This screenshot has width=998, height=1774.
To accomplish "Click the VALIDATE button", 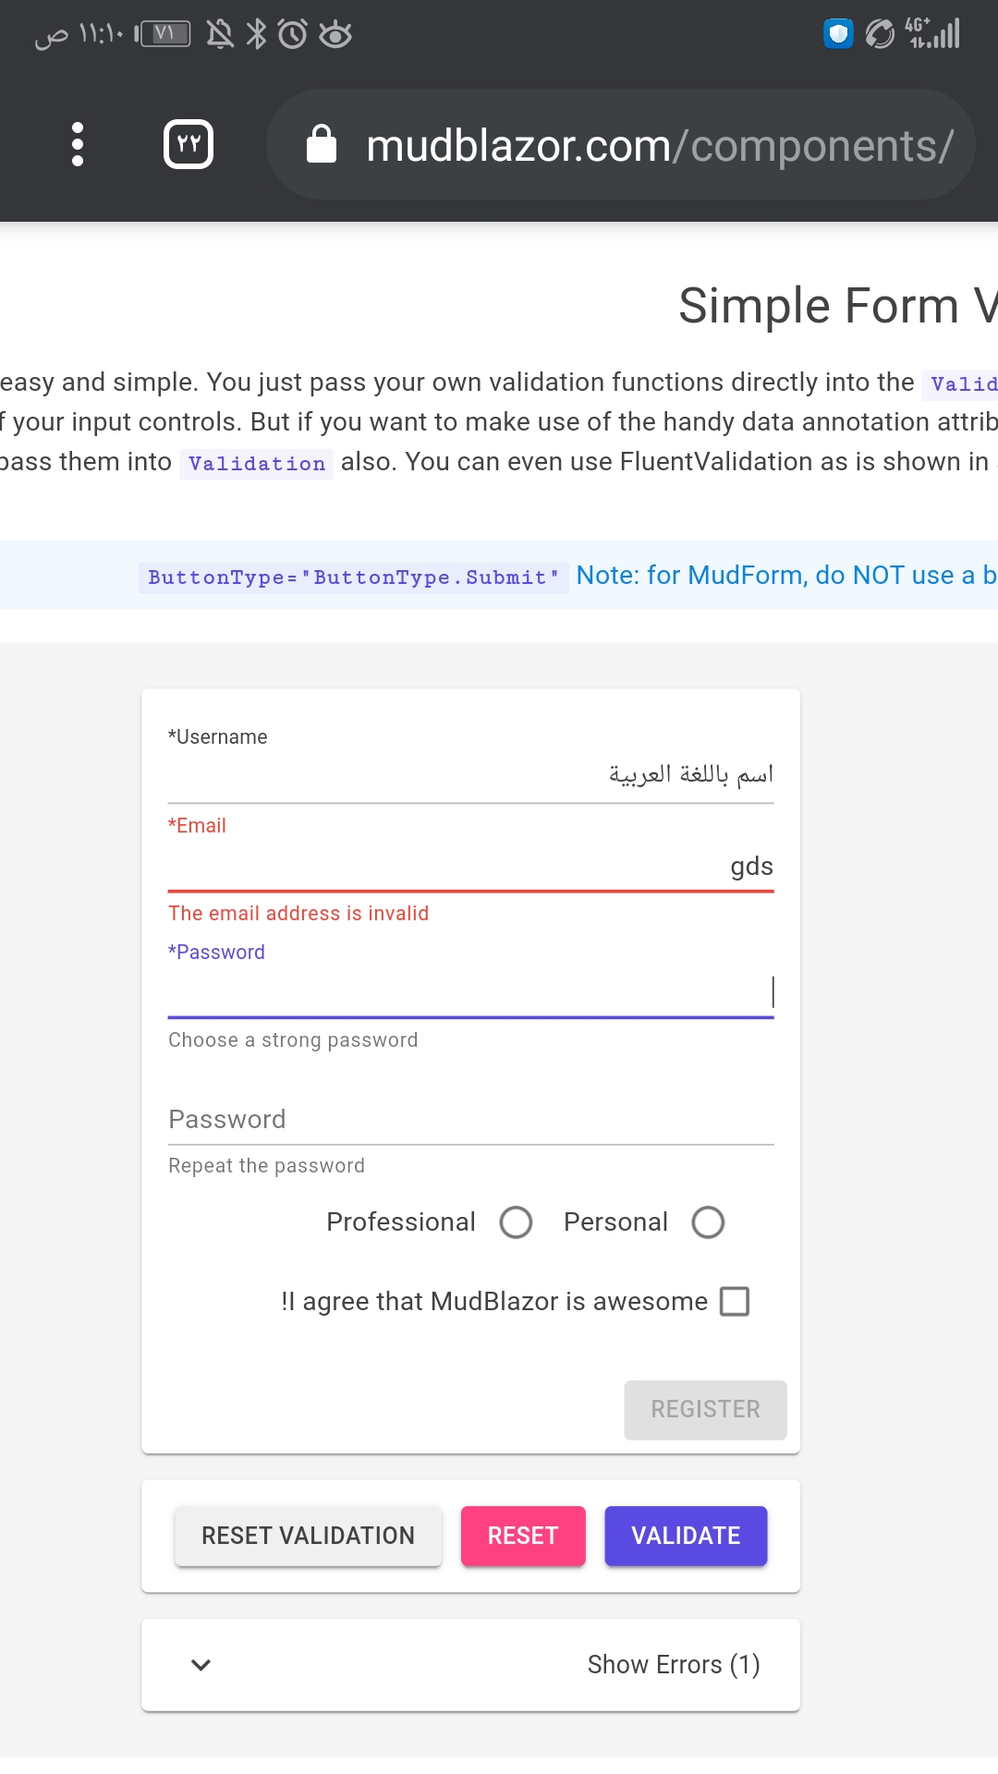I will tap(685, 1536).
